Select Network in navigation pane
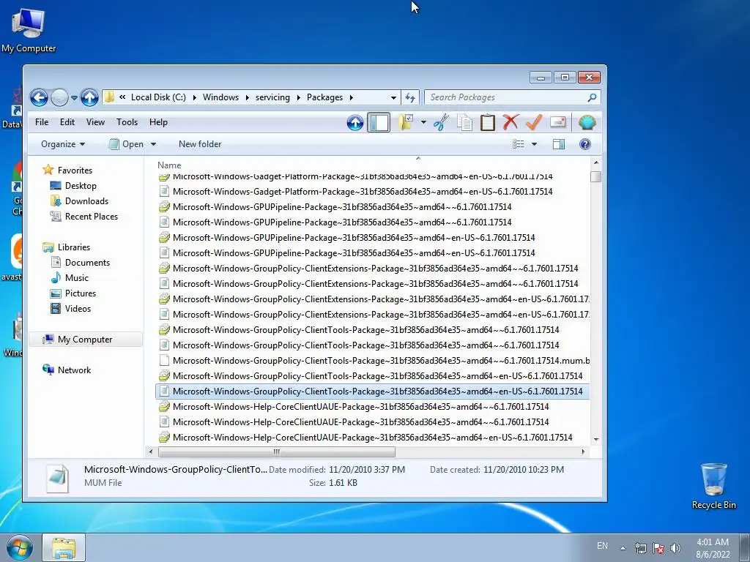This screenshot has height=562, width=750. (74, 370)
